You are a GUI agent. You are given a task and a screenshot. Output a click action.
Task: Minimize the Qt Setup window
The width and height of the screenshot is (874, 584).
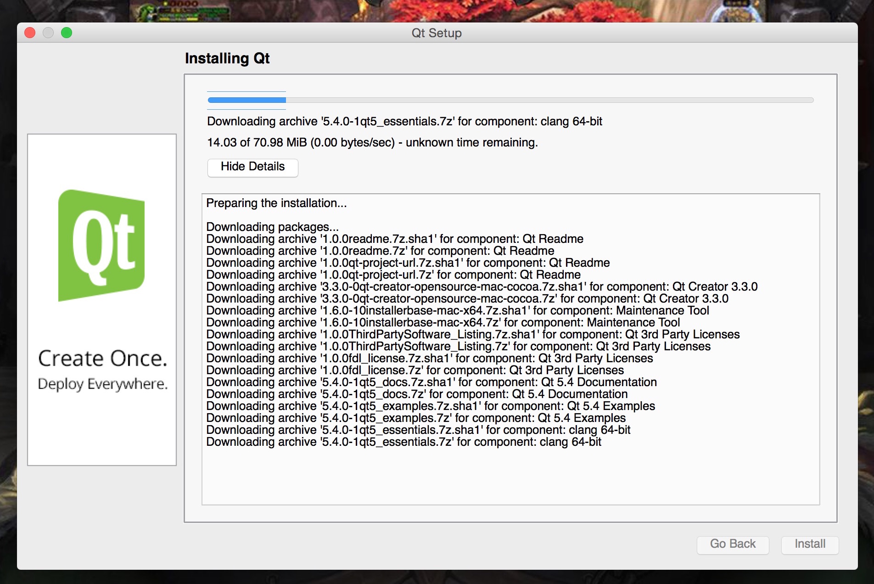tap(48, 33)
